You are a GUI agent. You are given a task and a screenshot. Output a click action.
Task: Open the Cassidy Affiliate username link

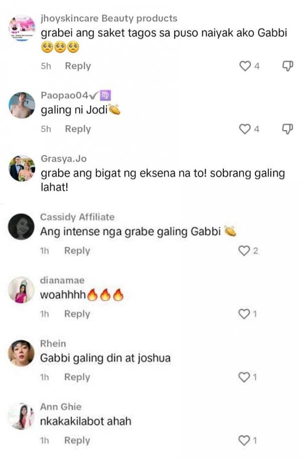point(77,217)
